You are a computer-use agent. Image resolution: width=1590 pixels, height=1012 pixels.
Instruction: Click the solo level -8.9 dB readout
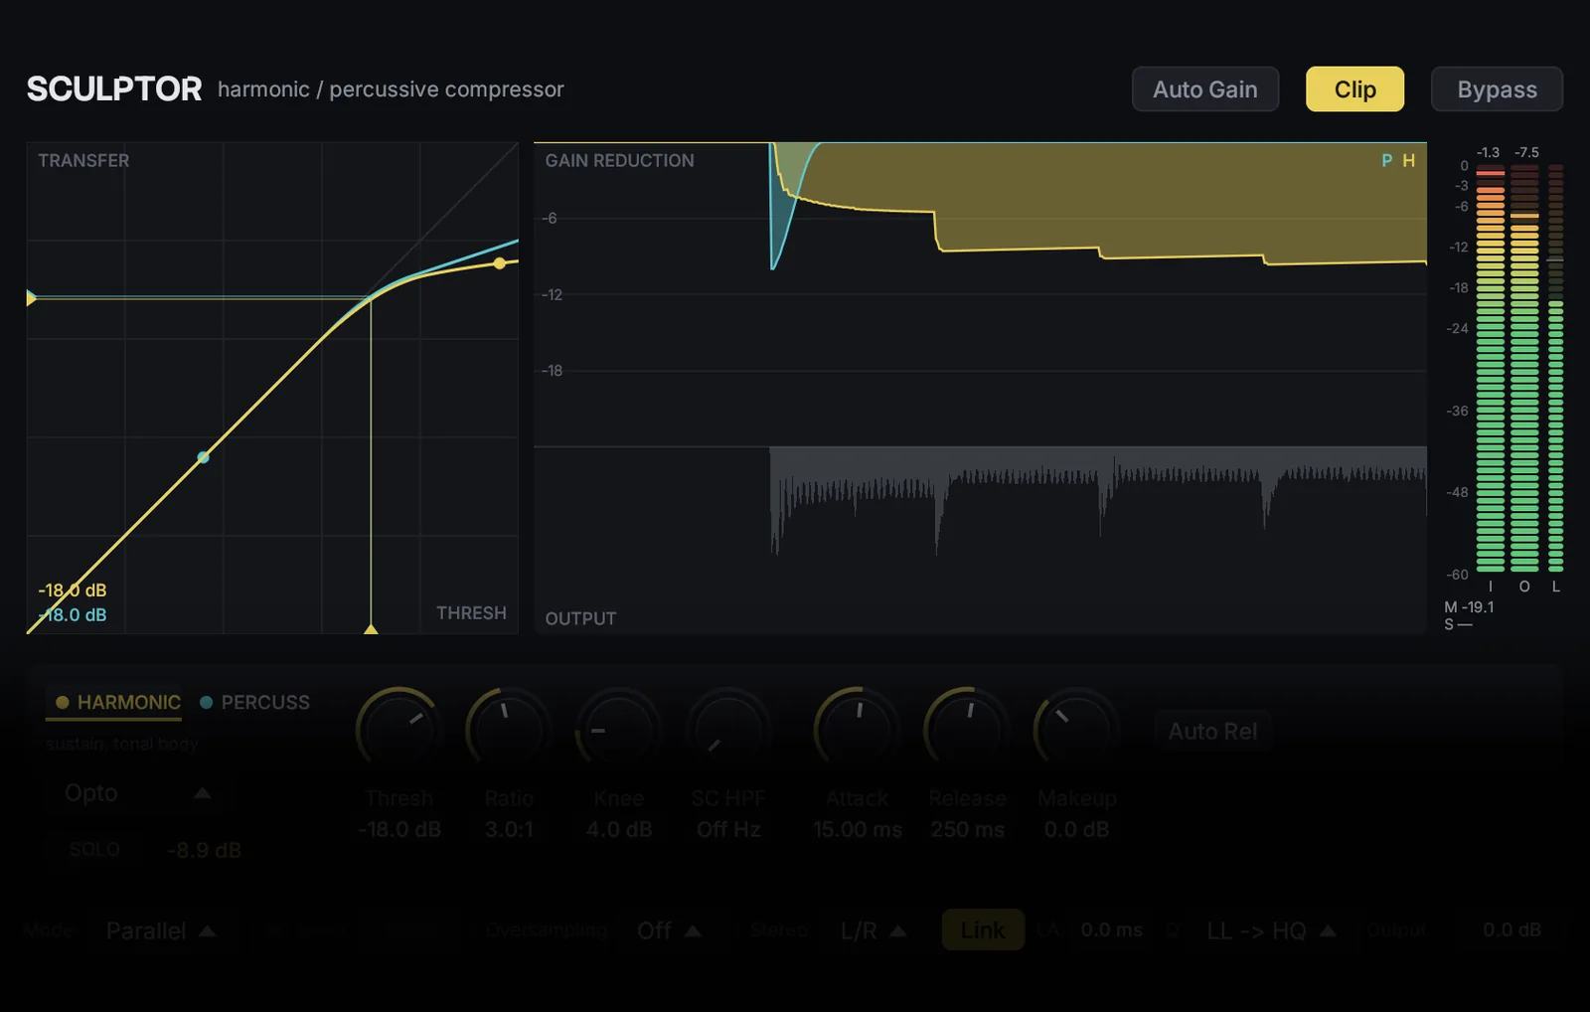[204, 850]
